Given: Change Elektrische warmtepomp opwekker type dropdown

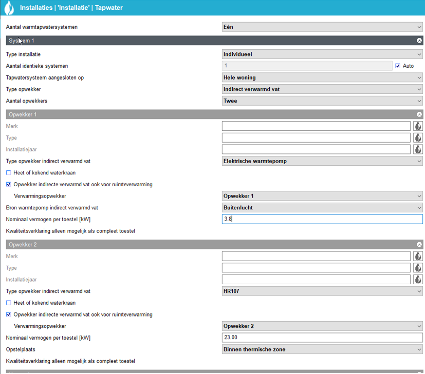Looking at the screenshot, I should tap(322, 161).
